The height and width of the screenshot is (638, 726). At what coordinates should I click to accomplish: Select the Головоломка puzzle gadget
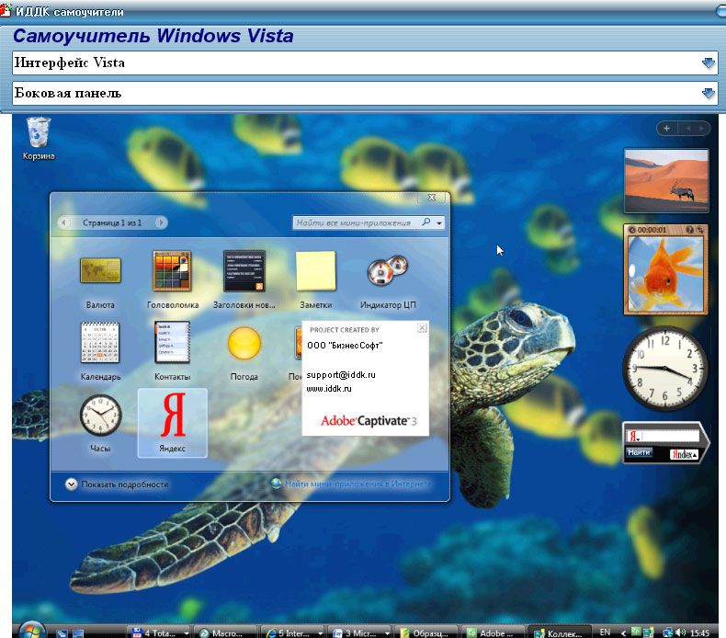click(172, 273)
